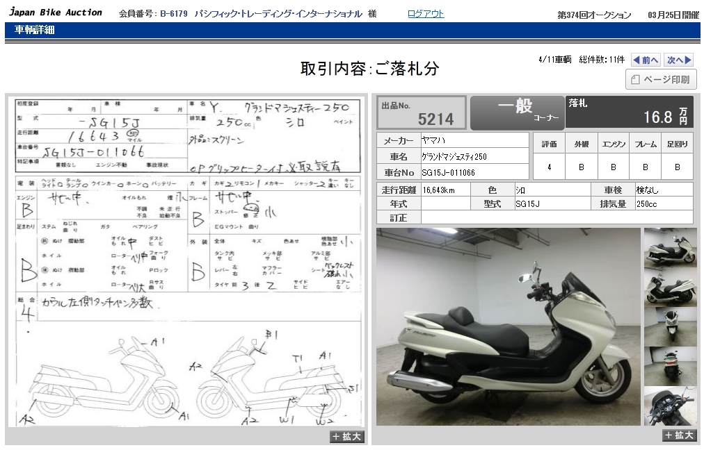Click the 第374回オークション header text

[x=595, y=15]
